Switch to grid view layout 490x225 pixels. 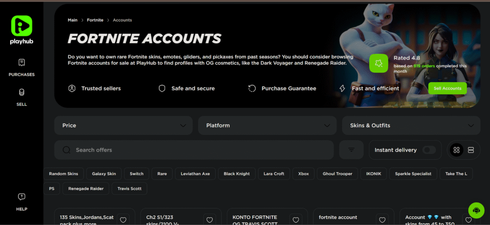tap(457, 150)
